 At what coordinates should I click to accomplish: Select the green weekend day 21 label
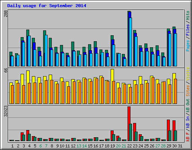pos(124,146)
